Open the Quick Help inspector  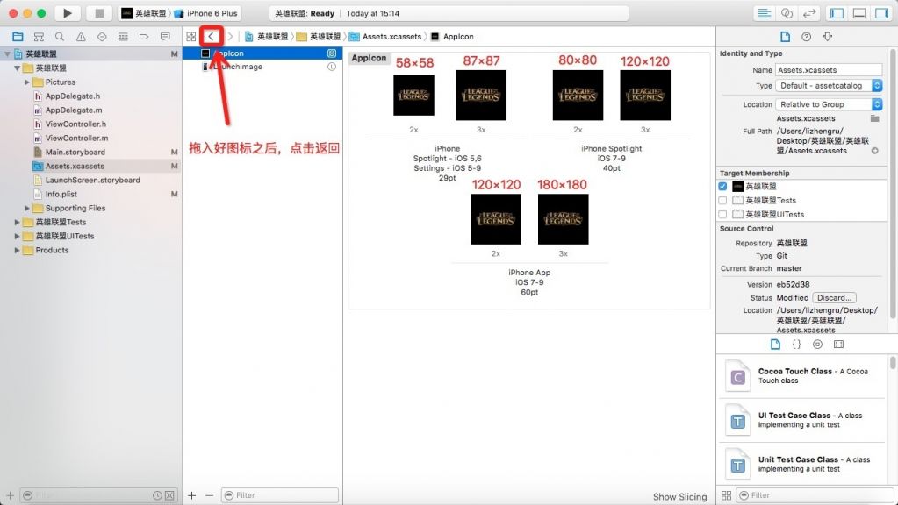point(806,37)
